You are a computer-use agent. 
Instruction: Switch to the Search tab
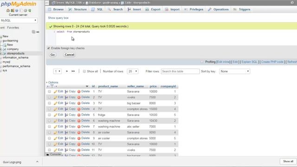click(x=115, y=9)
